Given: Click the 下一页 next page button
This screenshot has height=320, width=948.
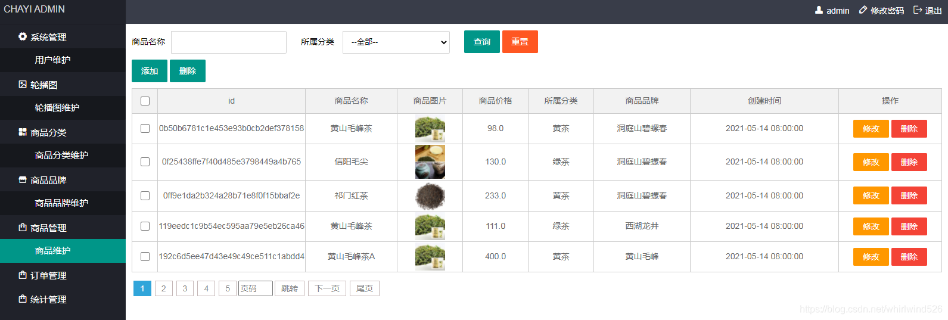Looking at the screenshot, I should (327, 288).
